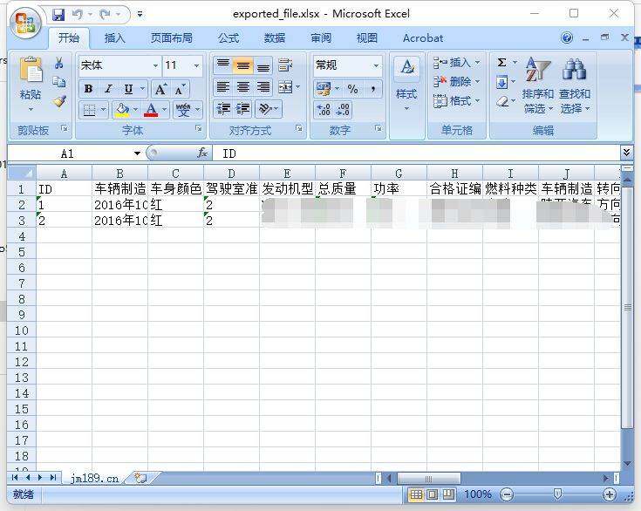641x511 pixels.
Task: Click the insert function fx button
Action: [x=202, y=153]
